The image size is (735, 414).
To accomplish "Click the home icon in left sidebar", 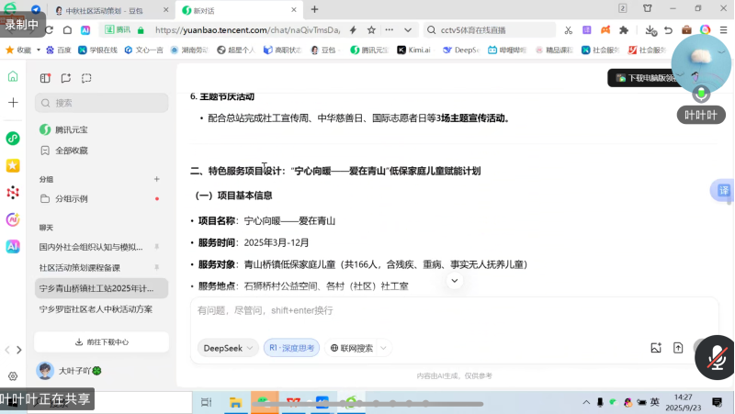I will [13, 76].
